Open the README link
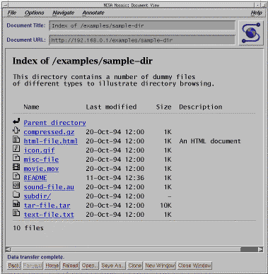 tap(35, 178)
